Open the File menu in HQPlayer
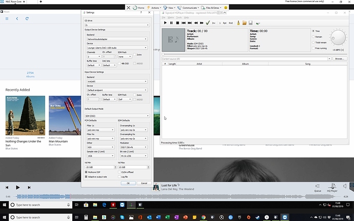Viewport: 354px width, 221px height. point(164,17)
